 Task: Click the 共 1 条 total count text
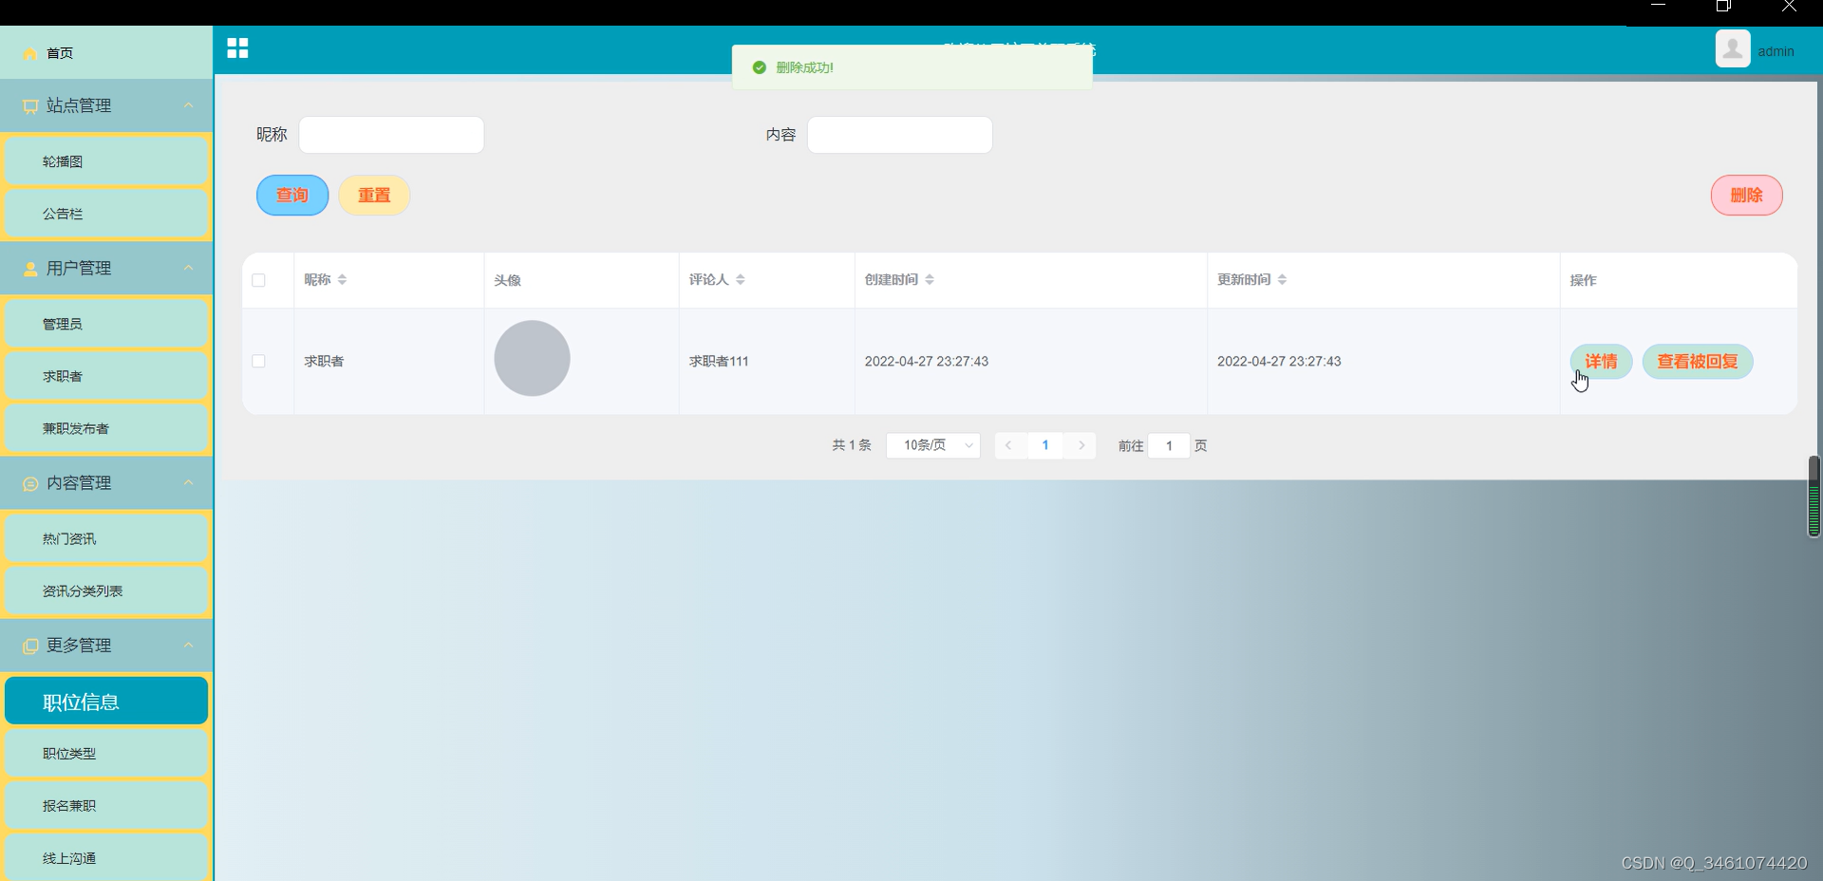[852, 445]
